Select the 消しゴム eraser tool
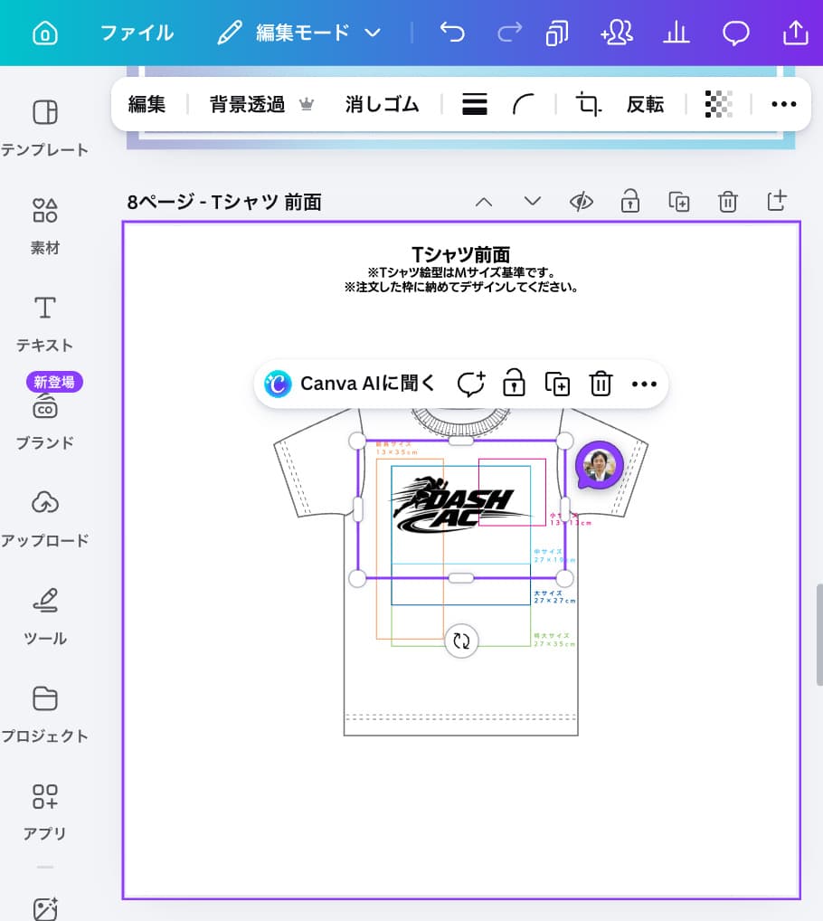 point(383,105)
